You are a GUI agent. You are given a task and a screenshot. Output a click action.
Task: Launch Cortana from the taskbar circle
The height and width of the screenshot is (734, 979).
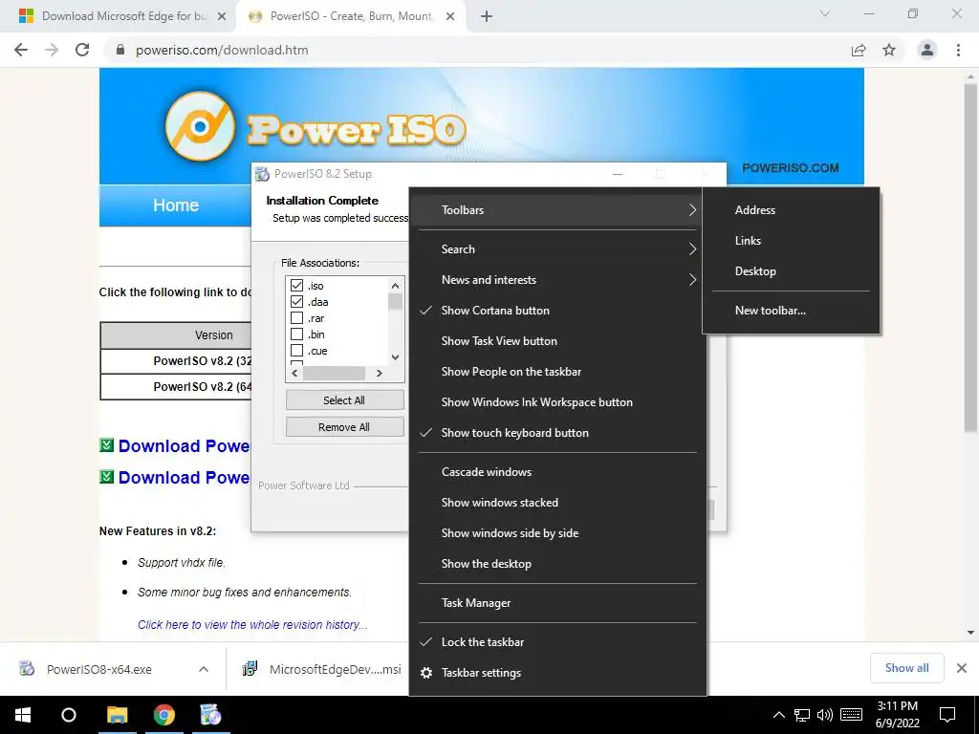coord(69,715)
